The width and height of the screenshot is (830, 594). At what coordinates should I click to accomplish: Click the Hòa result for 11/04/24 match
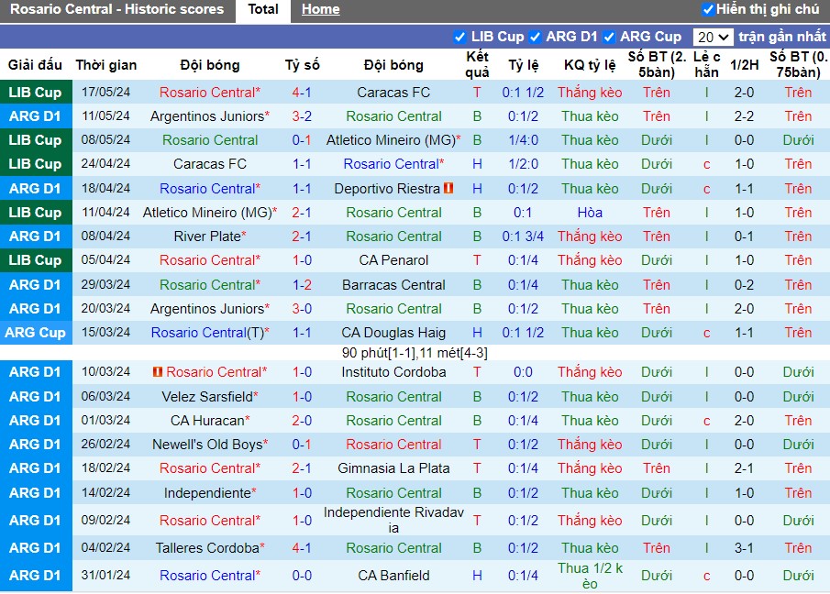[590, 213]
